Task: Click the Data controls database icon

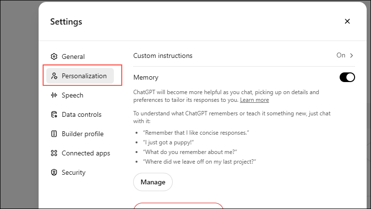Action: (55, 114)
